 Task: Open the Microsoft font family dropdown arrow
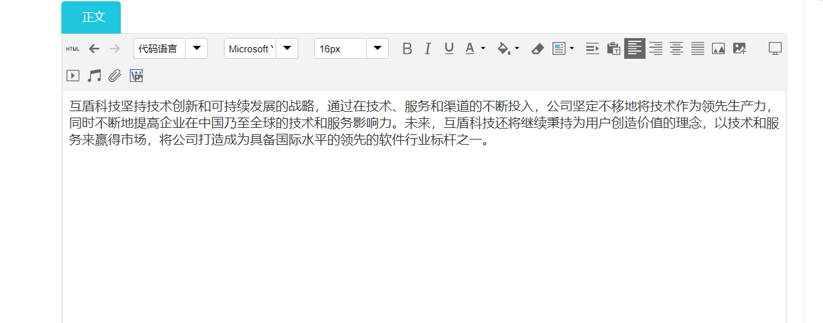pyautogui.click(x=287, y=48)
